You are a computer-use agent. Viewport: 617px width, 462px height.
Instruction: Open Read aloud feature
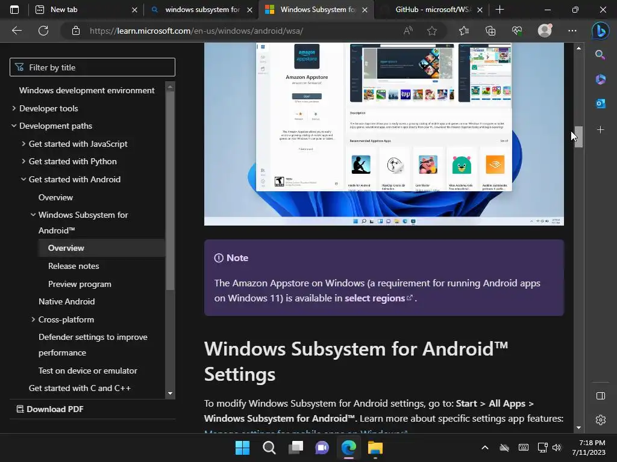[408, 31]
